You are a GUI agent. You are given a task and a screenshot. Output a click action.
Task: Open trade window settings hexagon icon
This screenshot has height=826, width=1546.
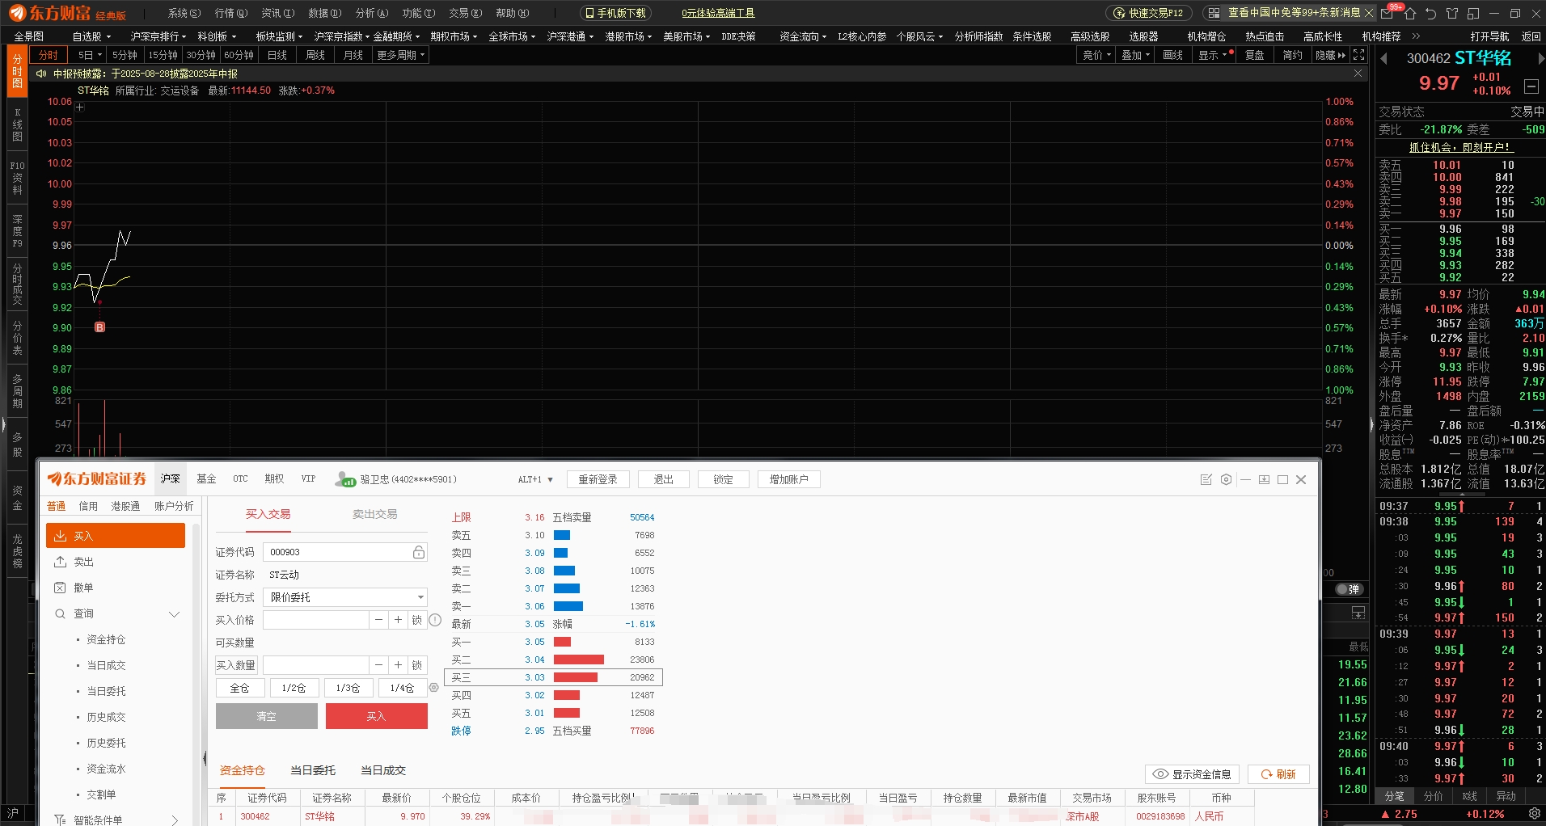coord(1226,479)
